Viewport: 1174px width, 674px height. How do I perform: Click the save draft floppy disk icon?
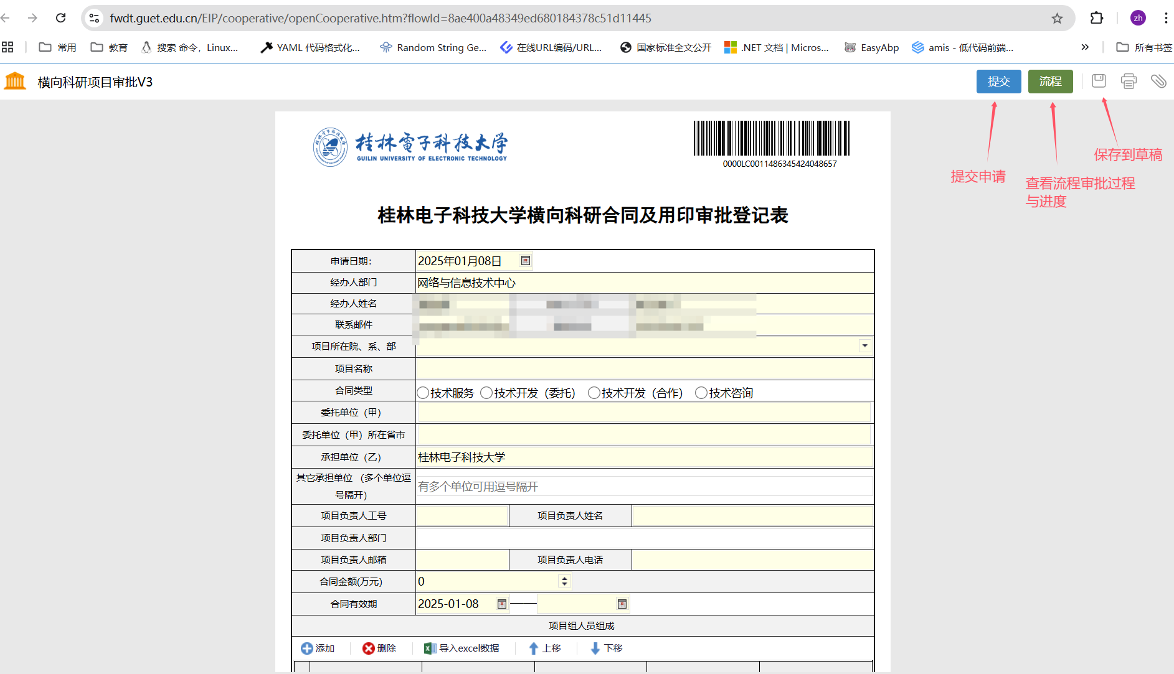(x=1099, y=81)
